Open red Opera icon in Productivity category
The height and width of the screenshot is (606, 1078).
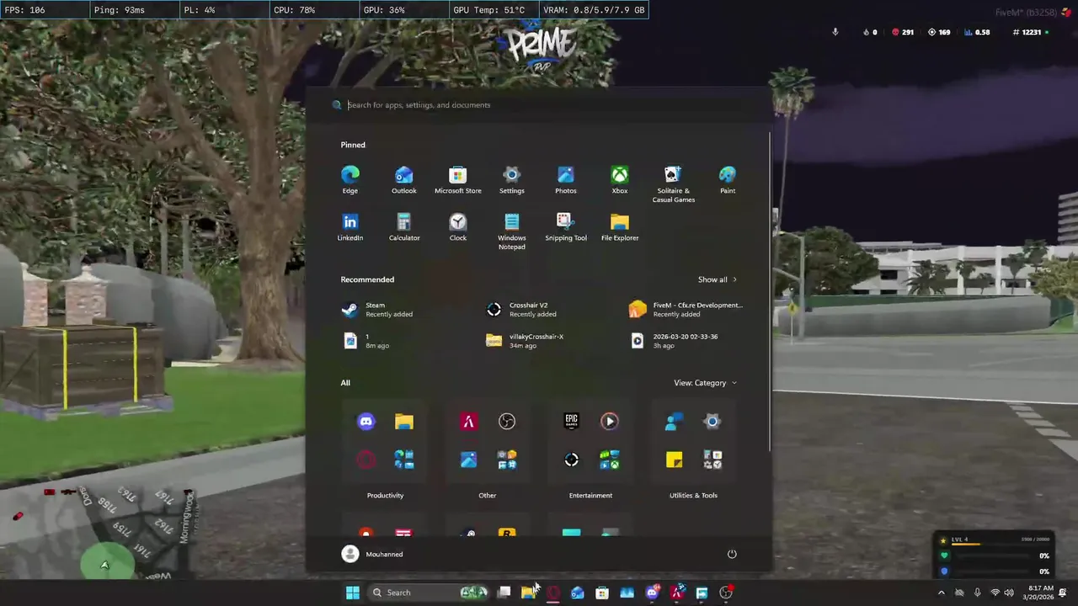click(x=366, y=460)
